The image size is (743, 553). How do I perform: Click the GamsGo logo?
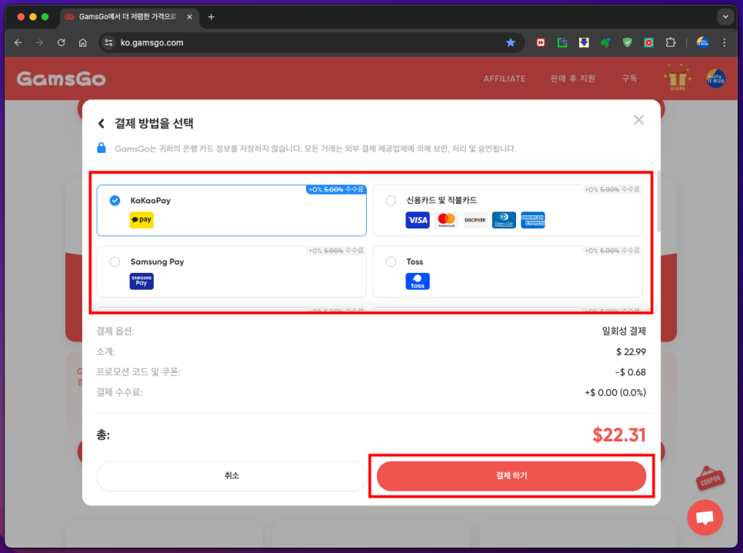click(x=61, y=78)
